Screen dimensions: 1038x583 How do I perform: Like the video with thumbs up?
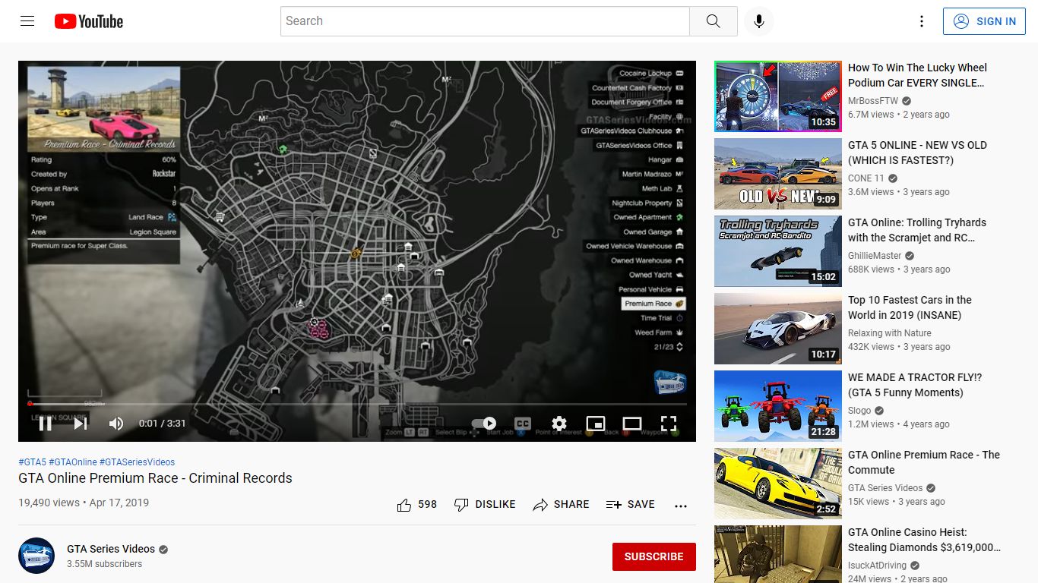pos(417,504)
